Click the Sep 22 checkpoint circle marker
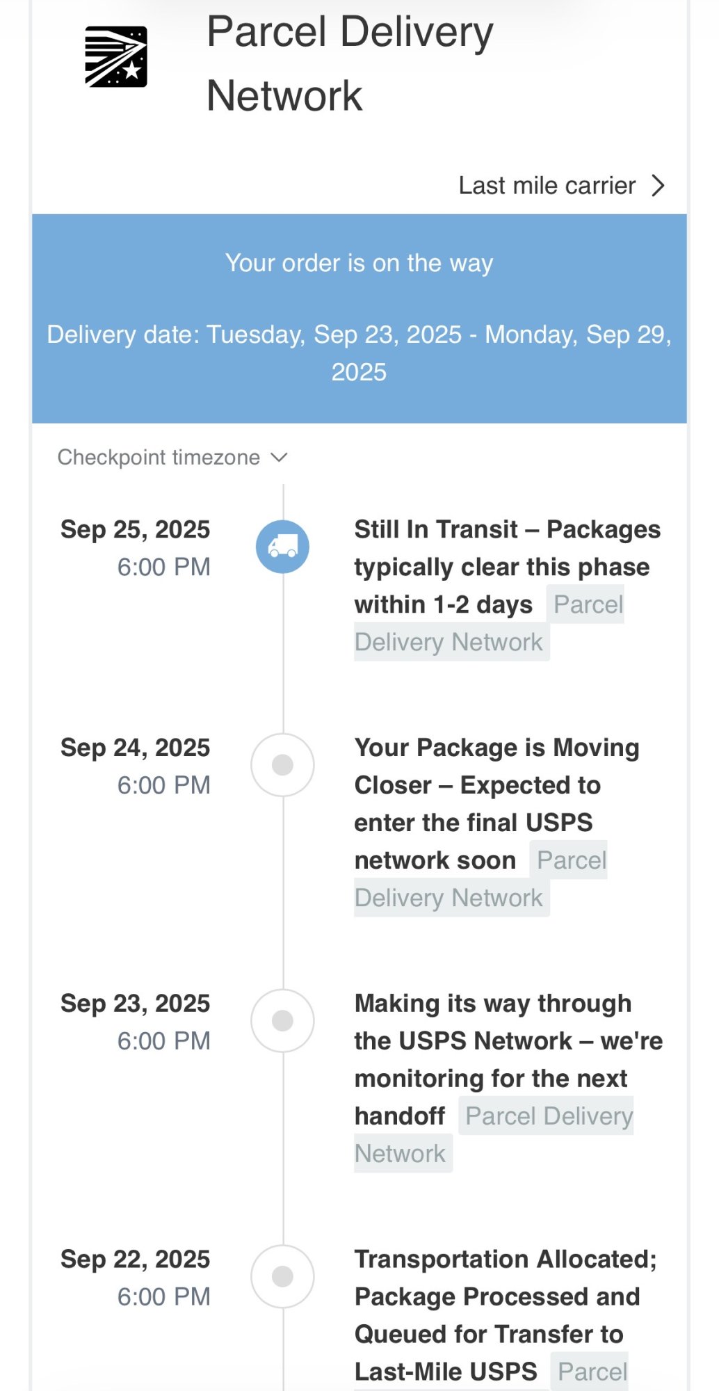Viewport: 719px width, 1391px height. 282,1277
